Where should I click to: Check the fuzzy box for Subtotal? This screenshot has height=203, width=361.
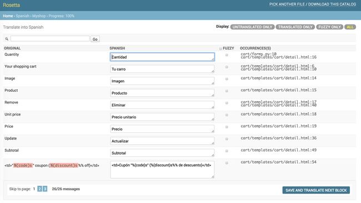[x=227, y=151]
